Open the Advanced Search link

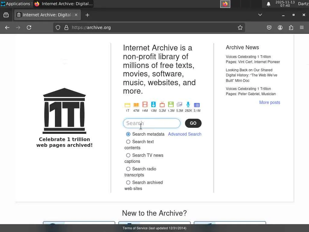pyautogui.click(x=185, y=134)
